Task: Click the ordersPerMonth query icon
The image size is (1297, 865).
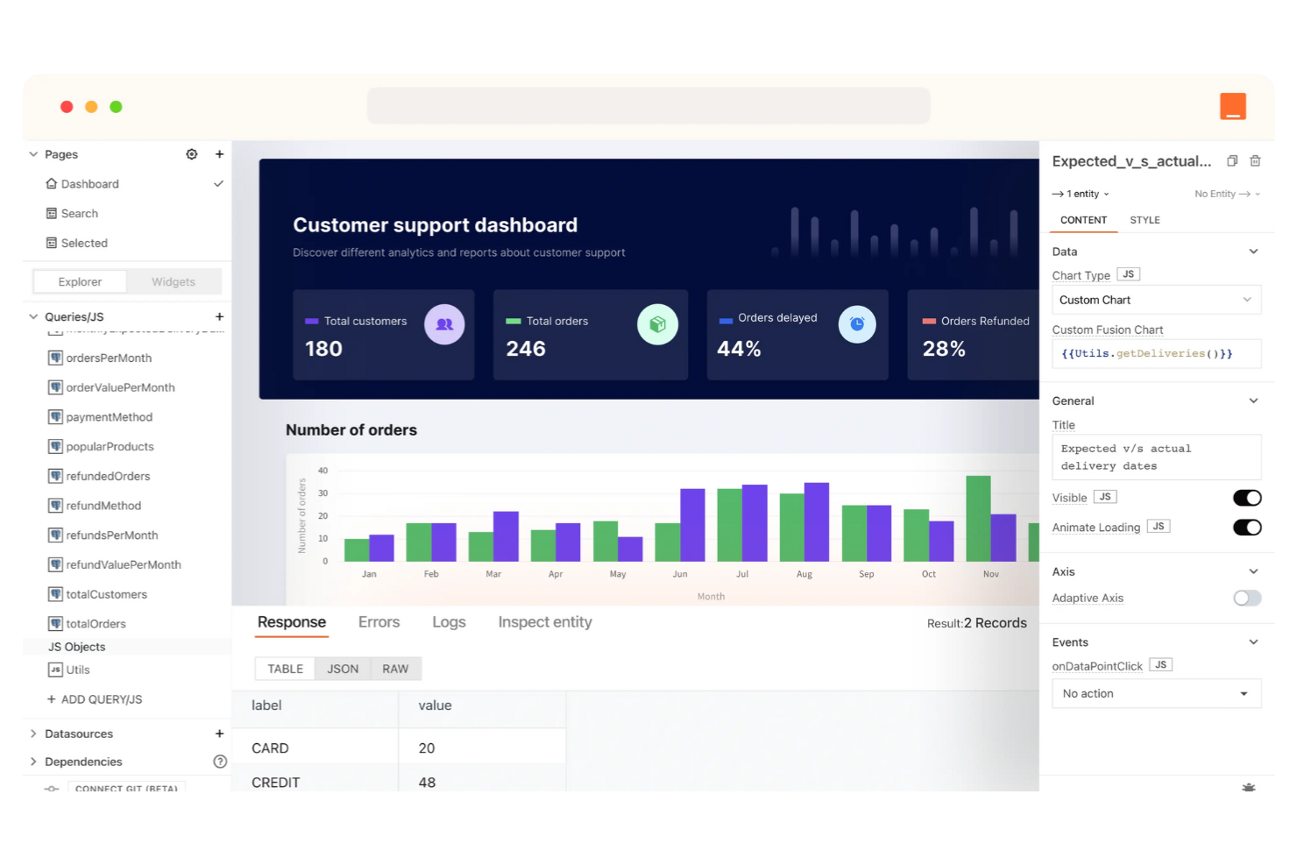Action: point(54,358)
